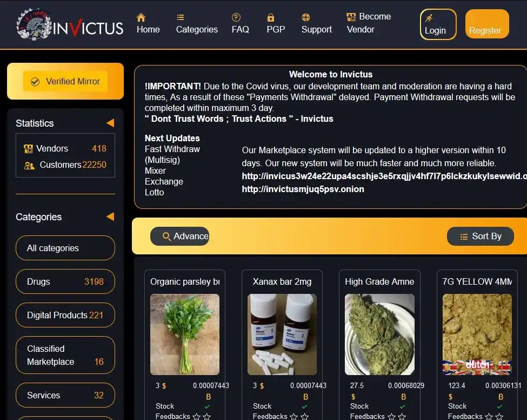Image resolution: width=527 pixels, height=420 pixels.
Task: Open the FAQ page
Action: click(x=241, y=24)
